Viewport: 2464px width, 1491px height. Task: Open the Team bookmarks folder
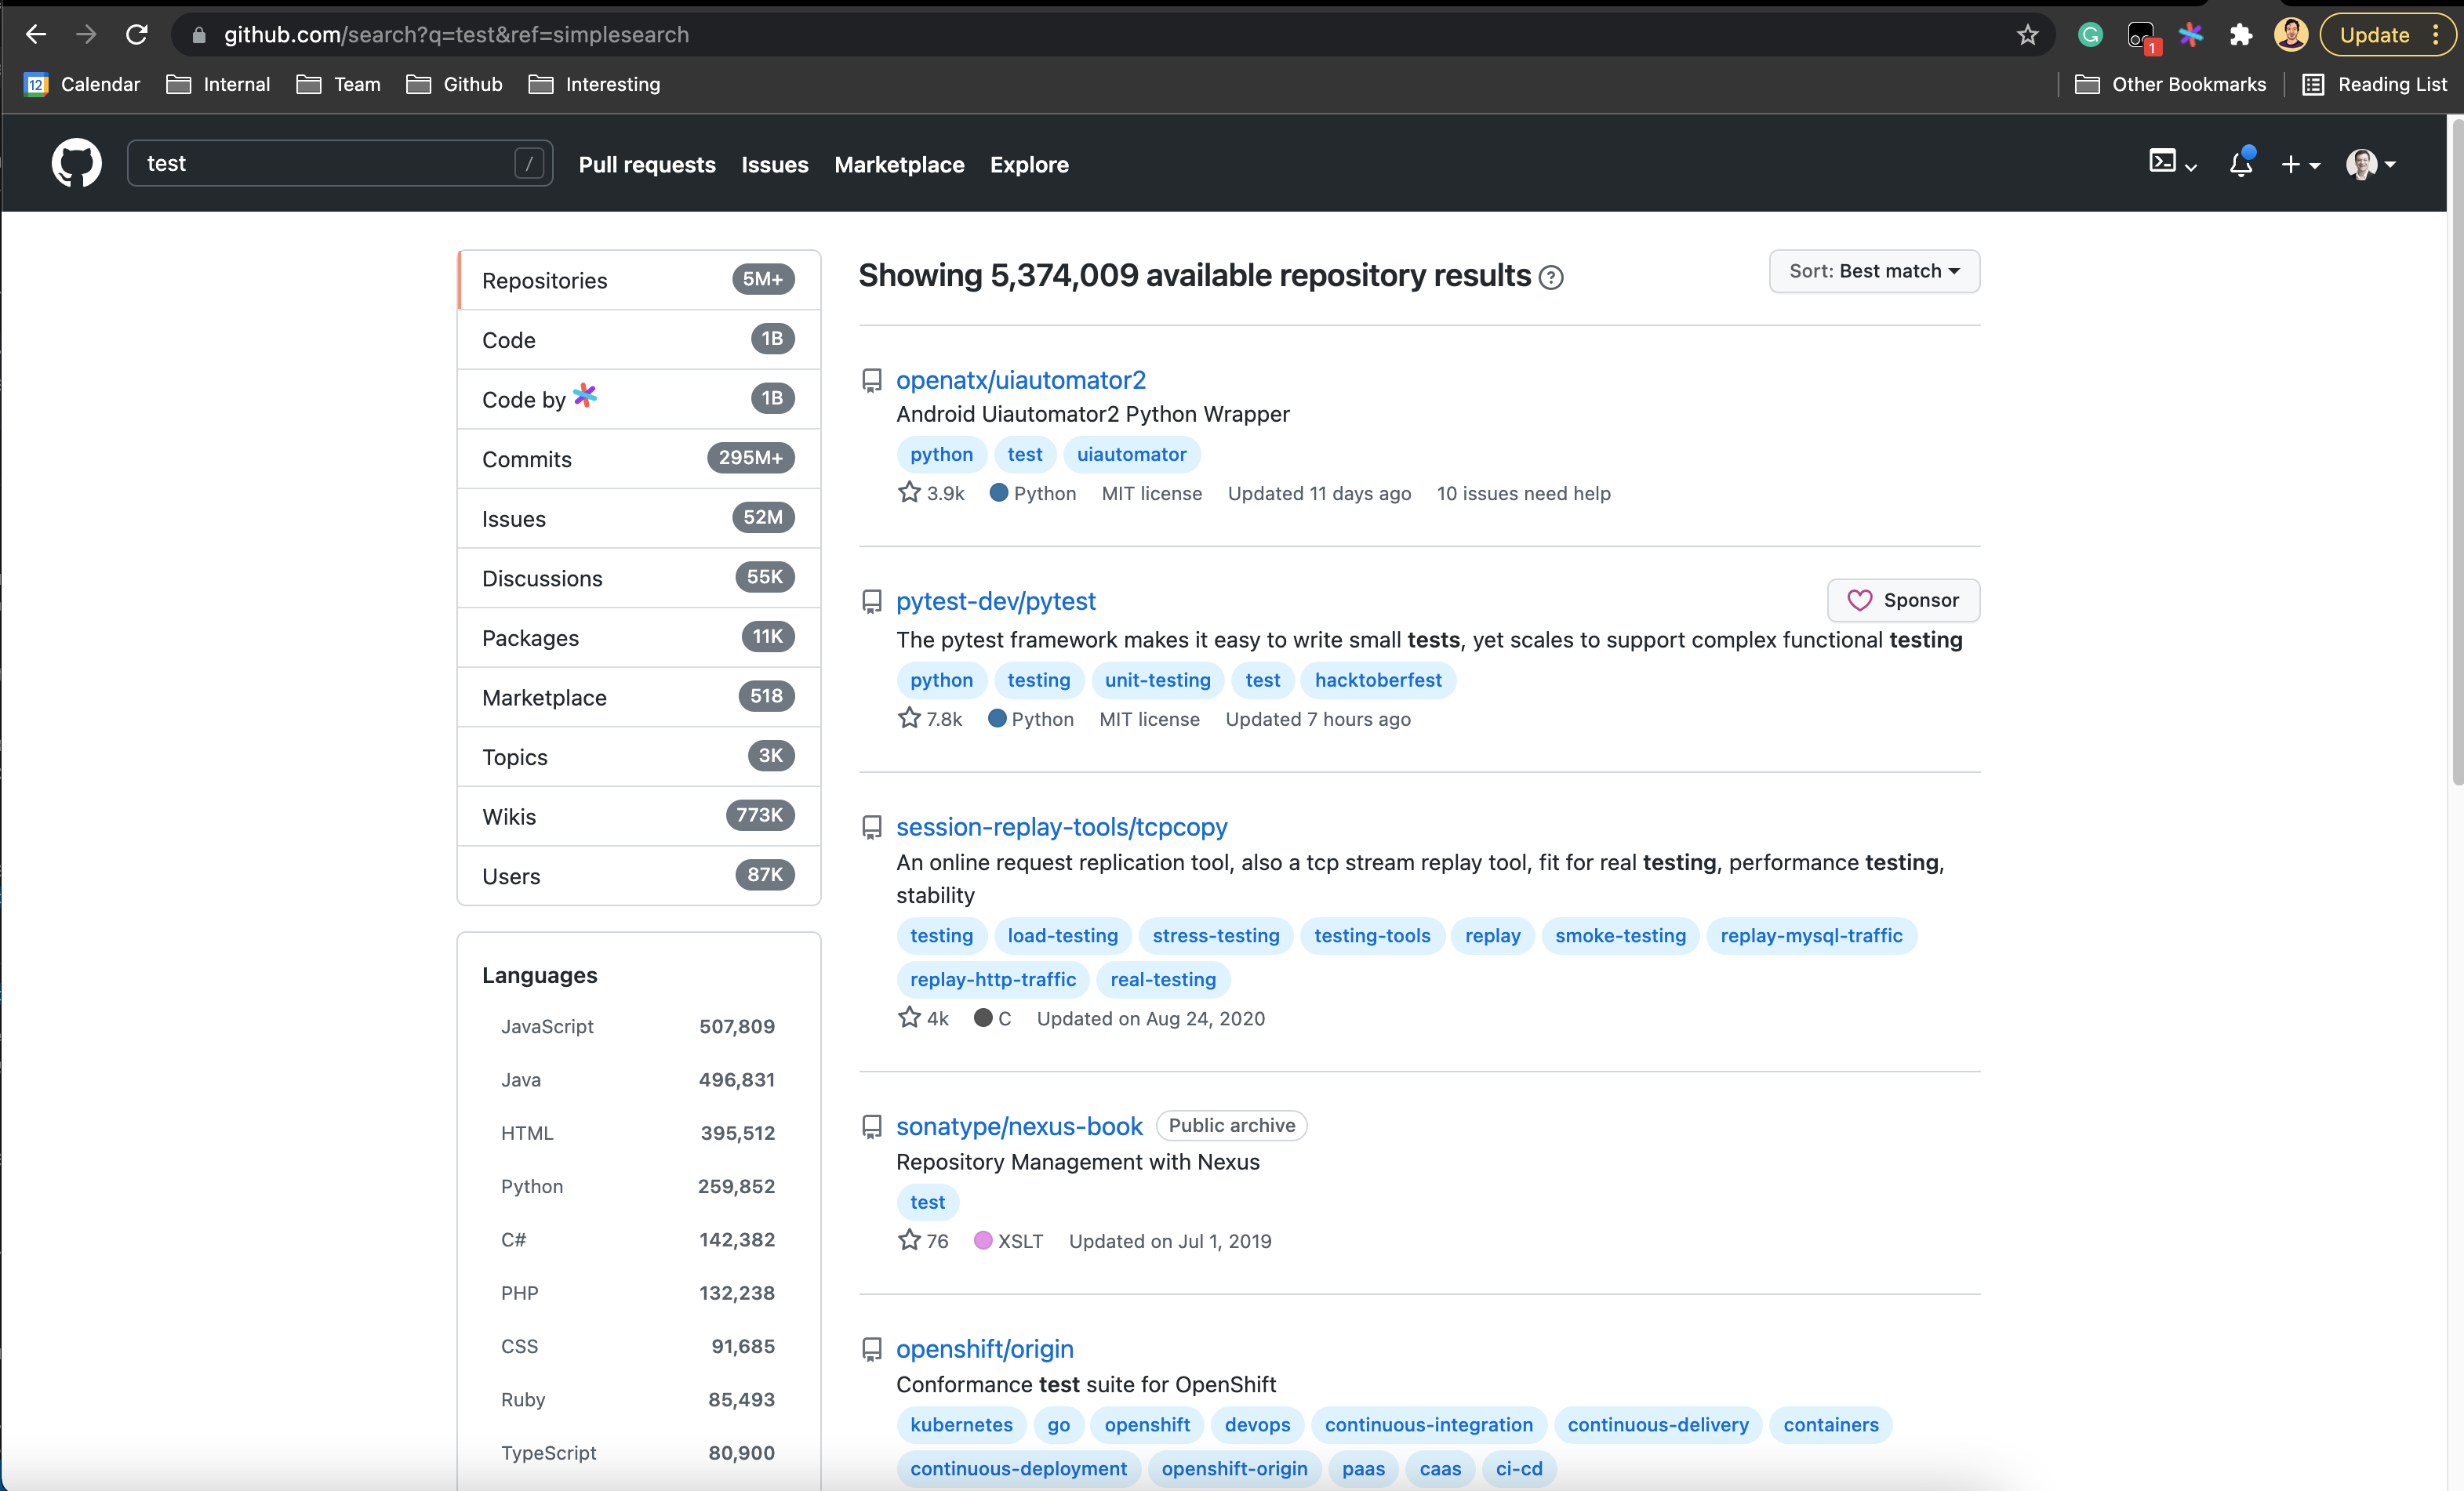[338, 84]
